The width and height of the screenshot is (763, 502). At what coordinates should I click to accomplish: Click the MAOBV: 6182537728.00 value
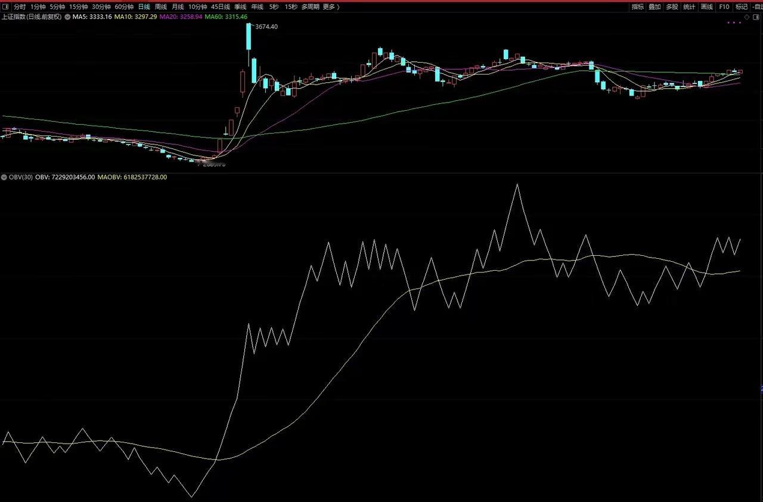(x=132, y=177)
